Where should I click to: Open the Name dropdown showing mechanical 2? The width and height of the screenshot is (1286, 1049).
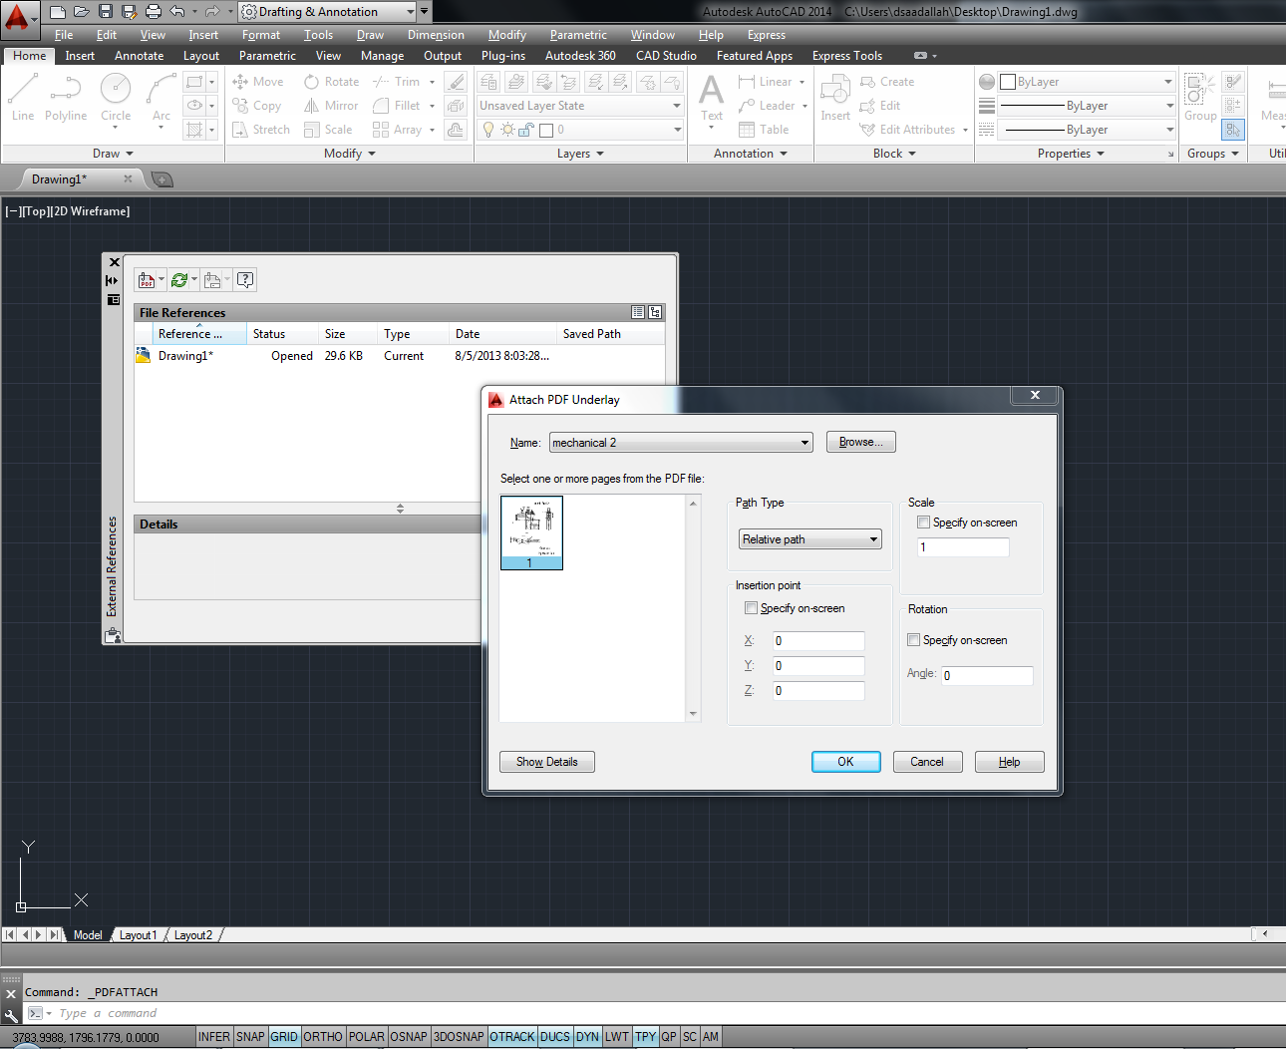(681, 443)
